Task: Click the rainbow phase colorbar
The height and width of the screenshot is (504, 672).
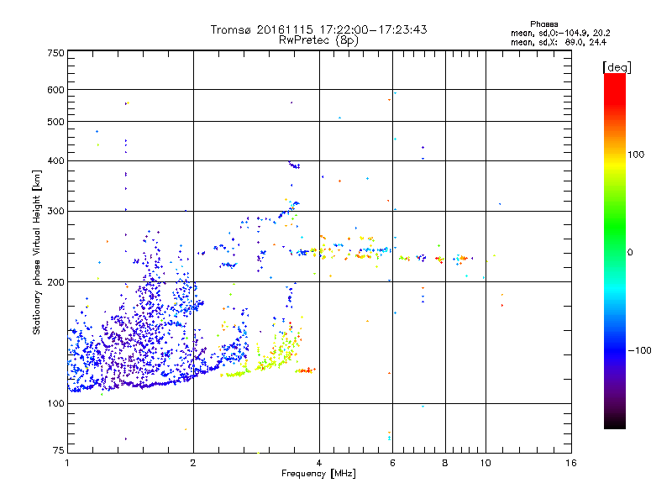Action: pyautogui.click(x=615, y=250)
